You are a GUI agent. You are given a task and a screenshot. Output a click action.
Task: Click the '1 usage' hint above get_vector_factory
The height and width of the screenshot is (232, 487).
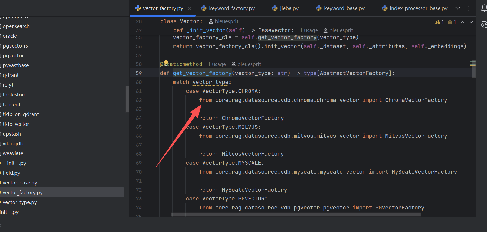click(217, 64)
